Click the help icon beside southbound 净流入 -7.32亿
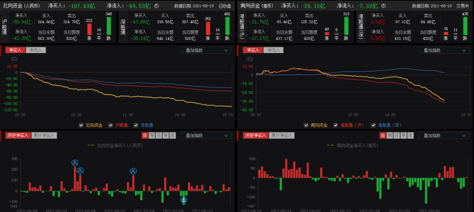 pyautogui.click(x=384, y=6)
